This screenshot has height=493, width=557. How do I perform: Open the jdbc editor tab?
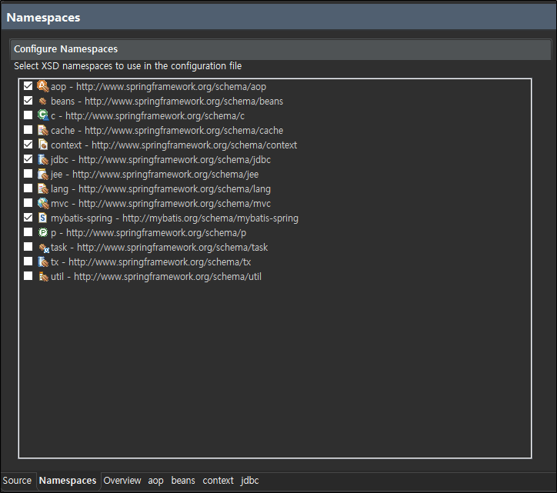[x=250, y=481]
